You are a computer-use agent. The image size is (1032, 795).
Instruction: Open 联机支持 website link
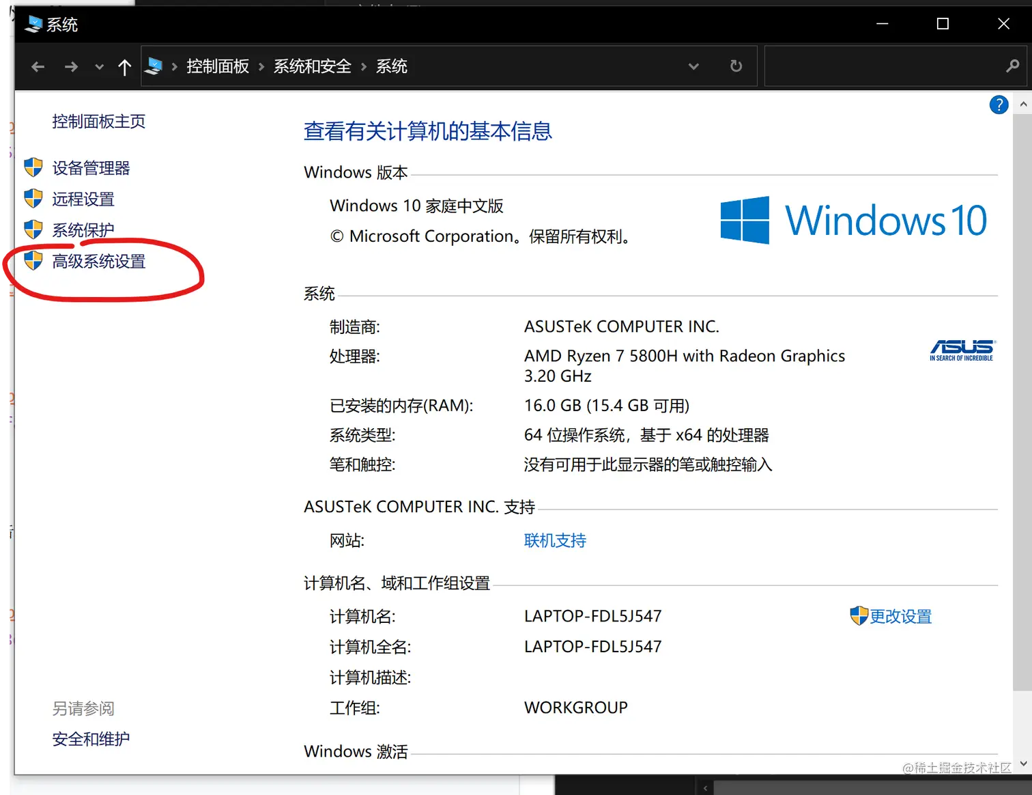pyautogui.click(x=555, y=541)
